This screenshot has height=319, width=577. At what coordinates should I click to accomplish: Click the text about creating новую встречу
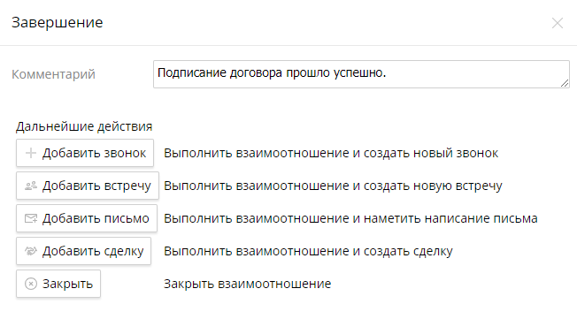[333, 186]
